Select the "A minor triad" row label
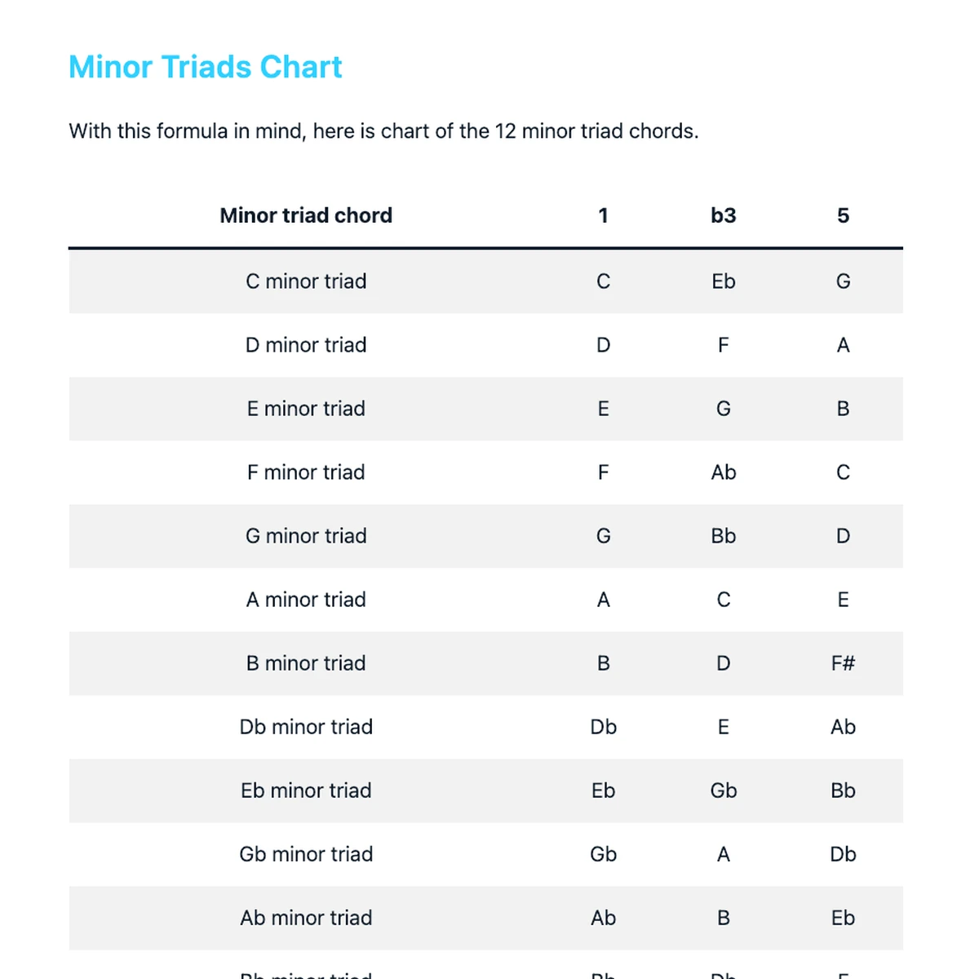Viewport: 979px width, 979px height. [306, 600]
